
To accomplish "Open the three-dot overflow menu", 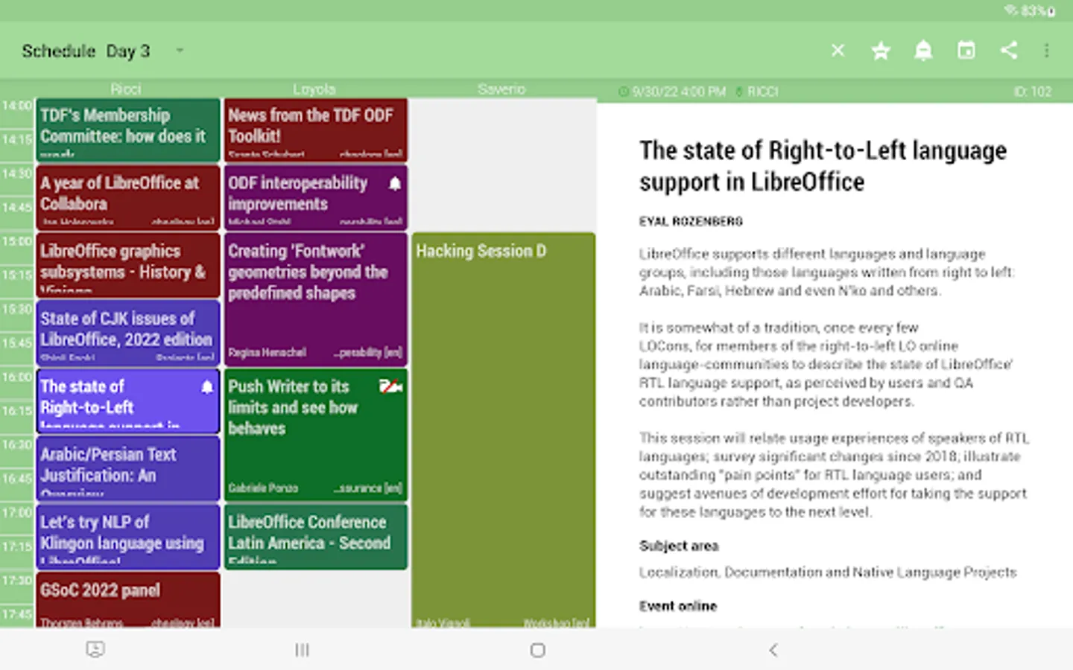I will click(x=1047, y=50).
